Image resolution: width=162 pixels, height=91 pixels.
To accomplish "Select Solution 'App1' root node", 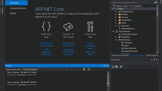I will tap(129, 6).
